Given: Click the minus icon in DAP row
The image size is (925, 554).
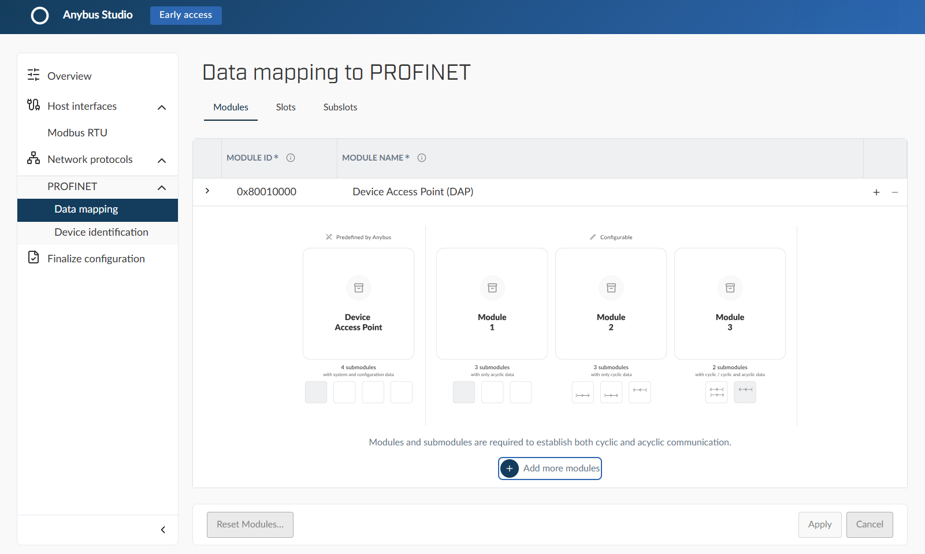Looking at the screenshot, I should point(895,192).
